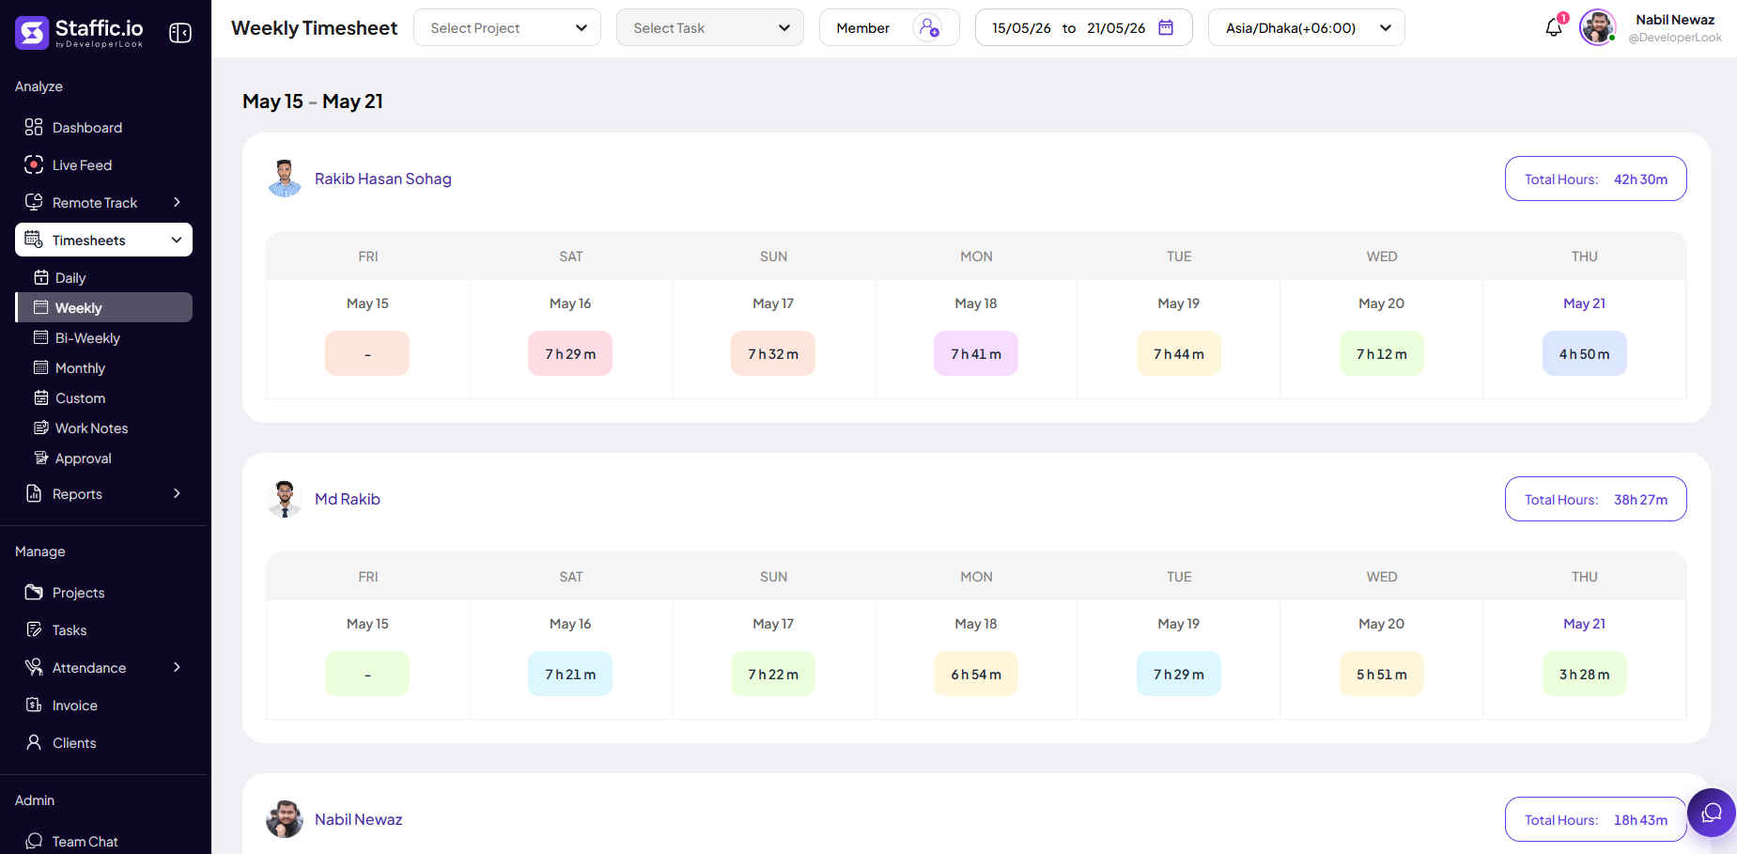Click the Approval icon
The image size is (1737, 854).
[x=41, y=458]
